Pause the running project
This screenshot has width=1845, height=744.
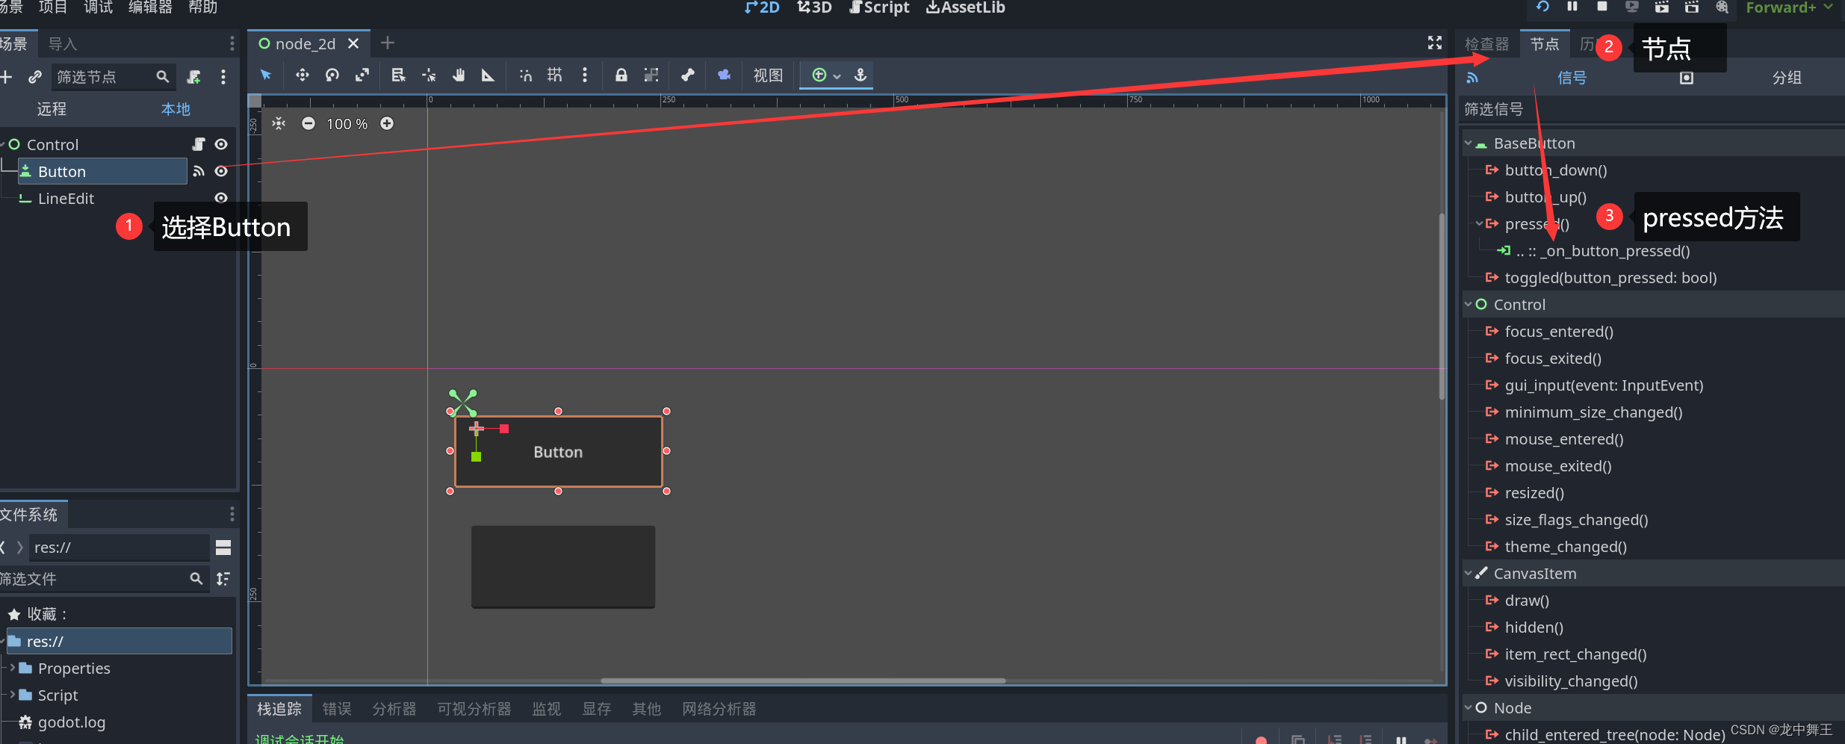point(1572,7)
